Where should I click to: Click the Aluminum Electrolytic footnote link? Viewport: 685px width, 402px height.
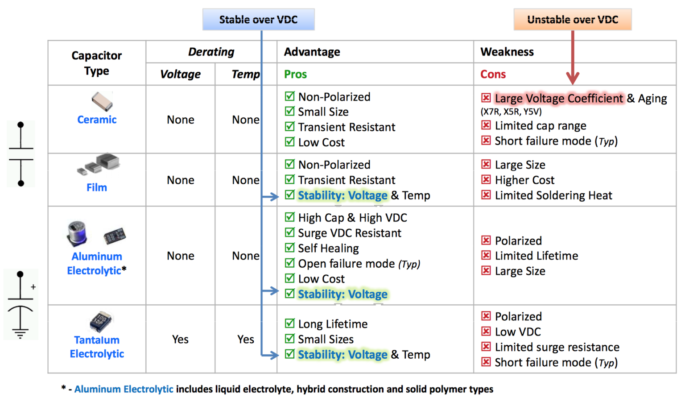(124, 389)
